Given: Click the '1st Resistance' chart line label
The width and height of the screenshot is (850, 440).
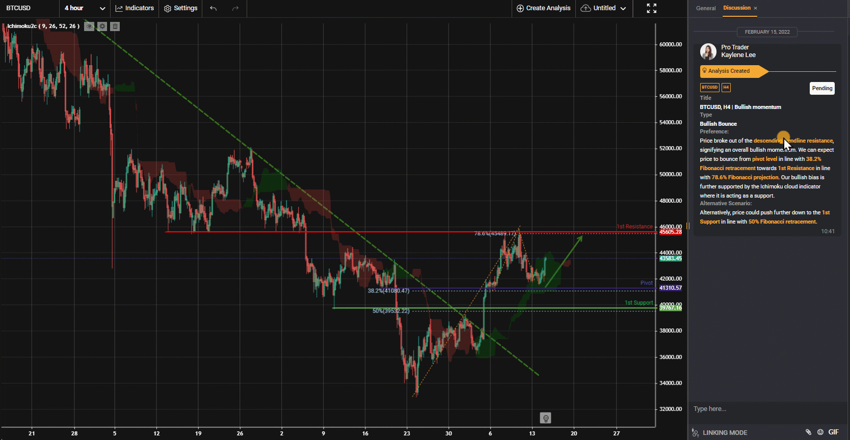Looking at the screenshot, I should coord(634,227).
